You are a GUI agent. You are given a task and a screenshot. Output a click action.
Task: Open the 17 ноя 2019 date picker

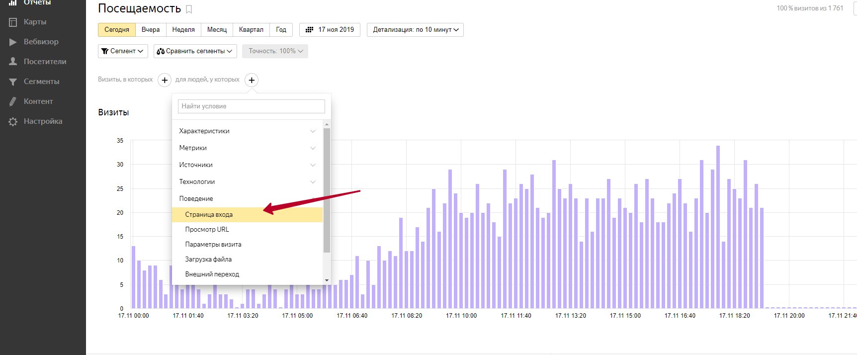(330, 30)
